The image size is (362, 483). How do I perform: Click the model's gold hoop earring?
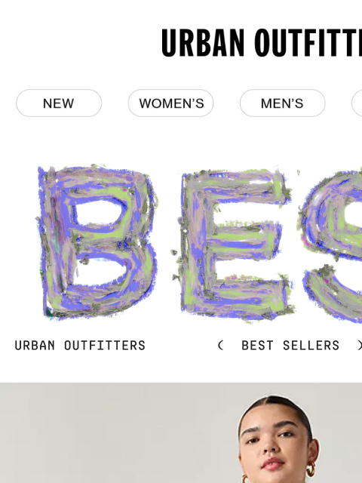coord(310,469)
